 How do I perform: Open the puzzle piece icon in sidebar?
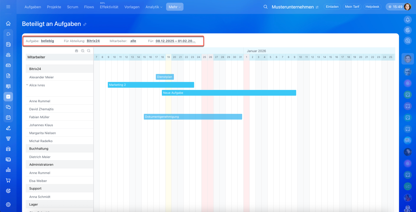click(8, 34)
